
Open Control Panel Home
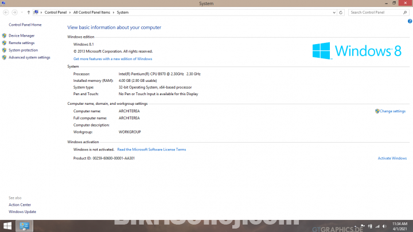[25, 25]
